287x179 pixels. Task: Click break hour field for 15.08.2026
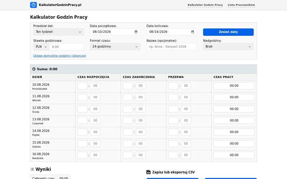(x=173, y=144)
